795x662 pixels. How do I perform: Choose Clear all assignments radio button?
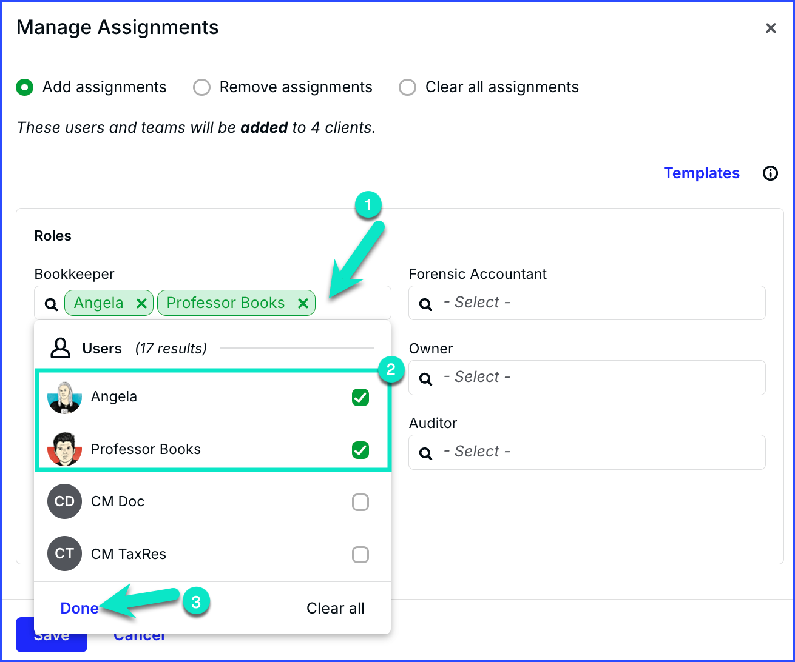click(407, 87)
